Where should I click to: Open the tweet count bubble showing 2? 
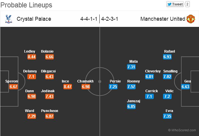187,4
